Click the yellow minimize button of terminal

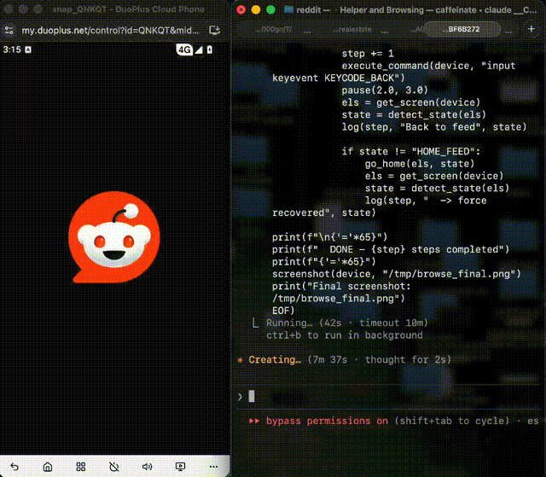(x=256, y=9)
